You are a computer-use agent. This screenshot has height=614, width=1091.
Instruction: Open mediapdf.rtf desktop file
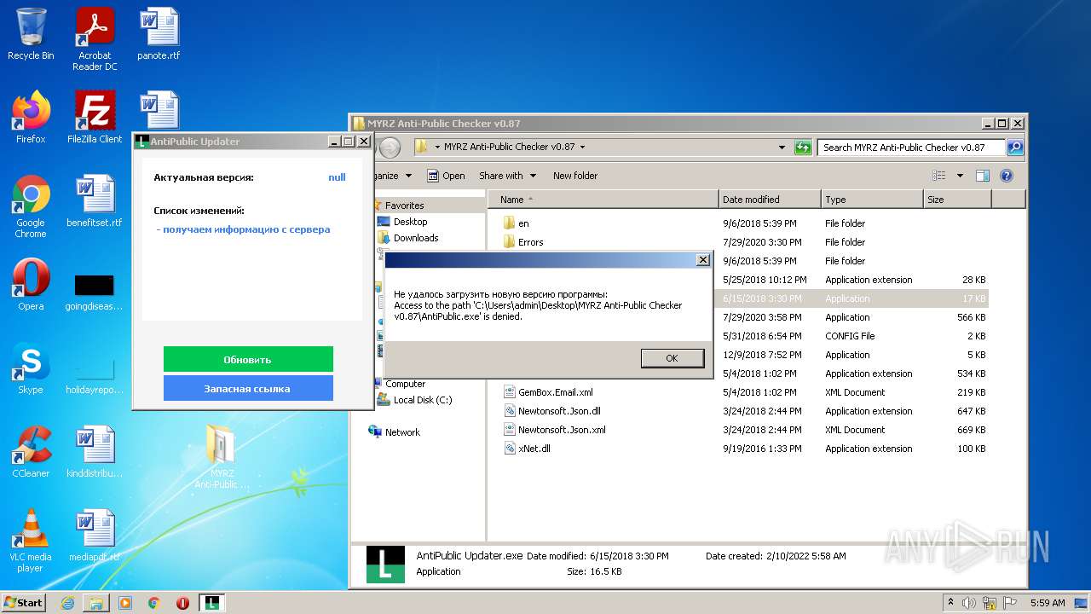click(95, 536)
